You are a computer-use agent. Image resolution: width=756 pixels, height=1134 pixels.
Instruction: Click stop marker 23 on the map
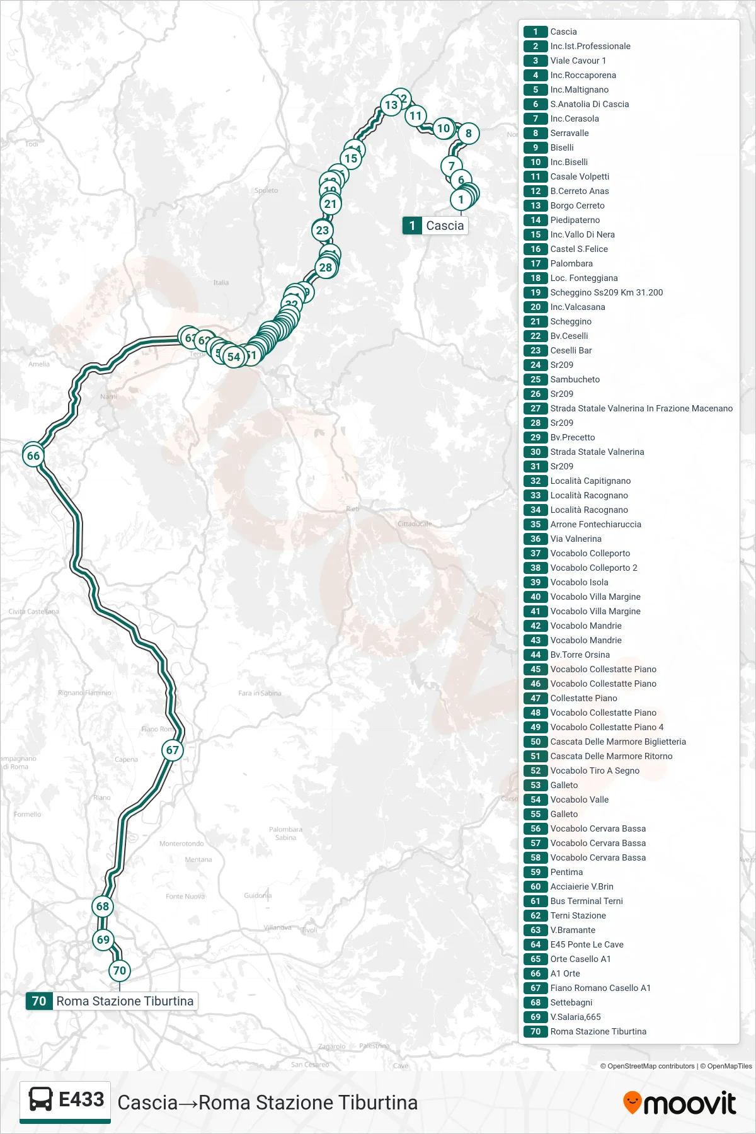(x=323, y=230)
